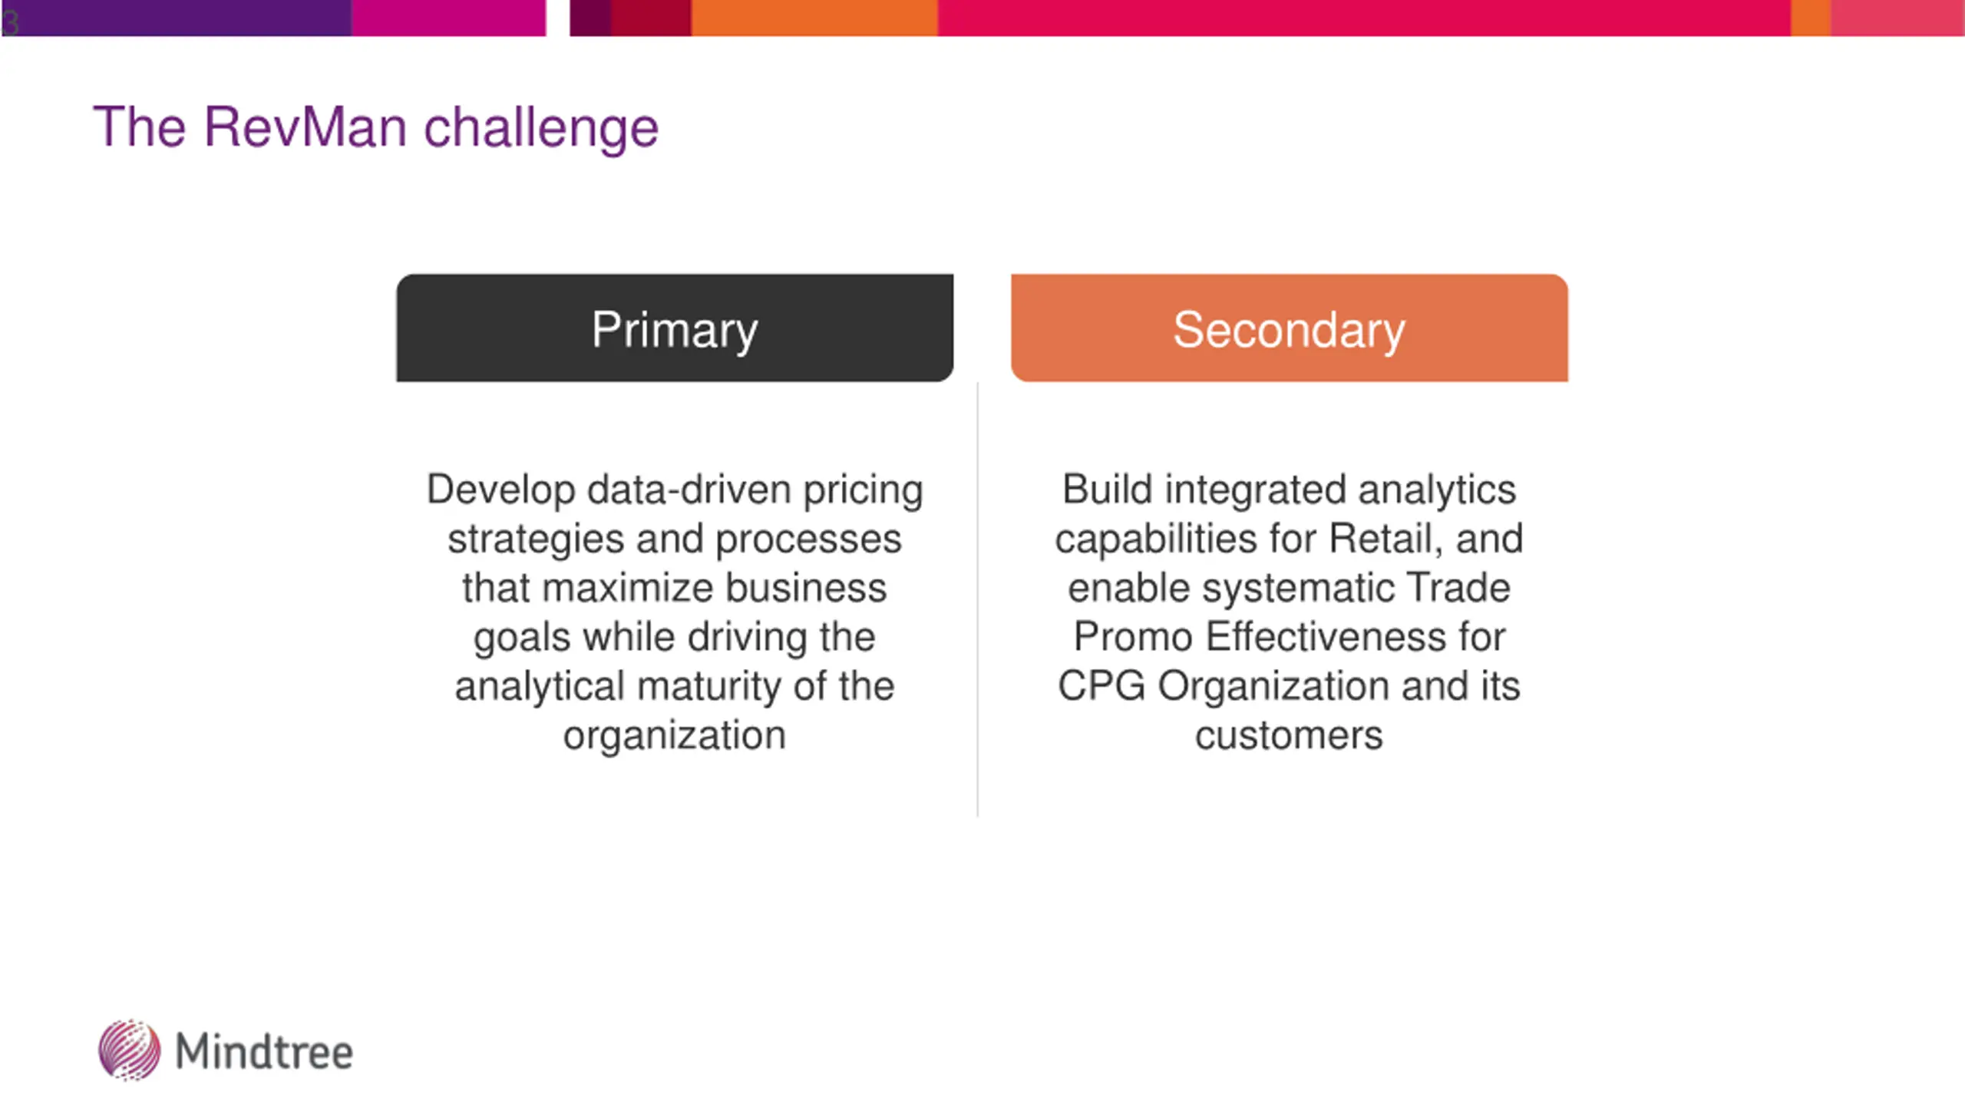Click 'The RevMan challenge' slide title

(x=376, y=128)
